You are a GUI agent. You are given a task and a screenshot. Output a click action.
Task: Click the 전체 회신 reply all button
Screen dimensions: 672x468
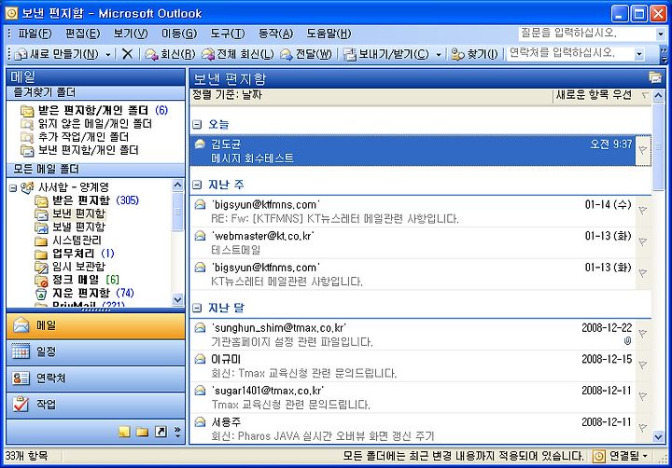(x=238, y=54)
